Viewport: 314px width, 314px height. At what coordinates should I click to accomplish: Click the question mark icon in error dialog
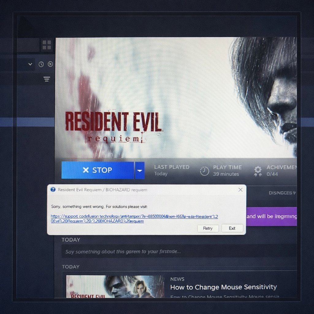[53, 190]
